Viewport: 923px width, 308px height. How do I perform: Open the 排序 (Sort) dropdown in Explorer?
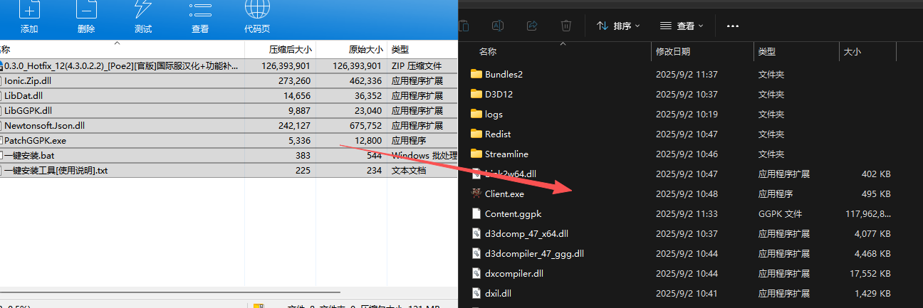(618, 26)
